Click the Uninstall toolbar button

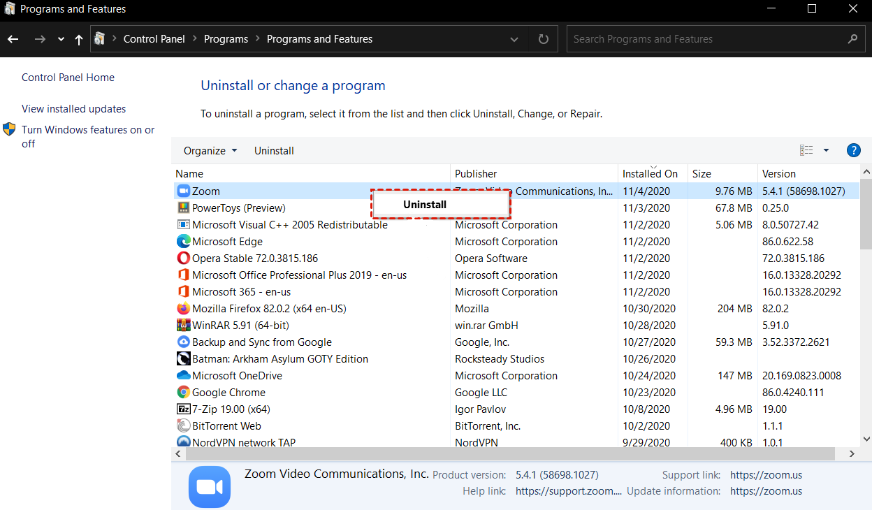[274, 151]
